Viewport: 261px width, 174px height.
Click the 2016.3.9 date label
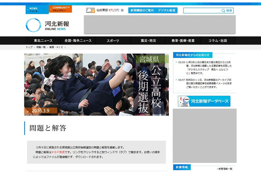coord(41,111)
